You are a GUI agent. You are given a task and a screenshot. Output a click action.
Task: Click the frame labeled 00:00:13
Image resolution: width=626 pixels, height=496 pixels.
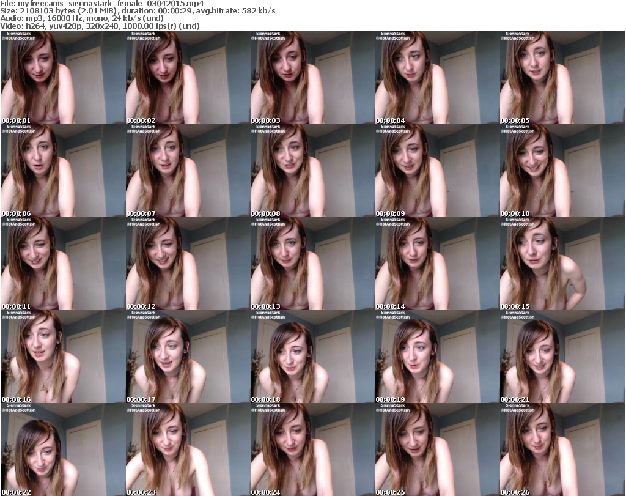click(312, 264)
